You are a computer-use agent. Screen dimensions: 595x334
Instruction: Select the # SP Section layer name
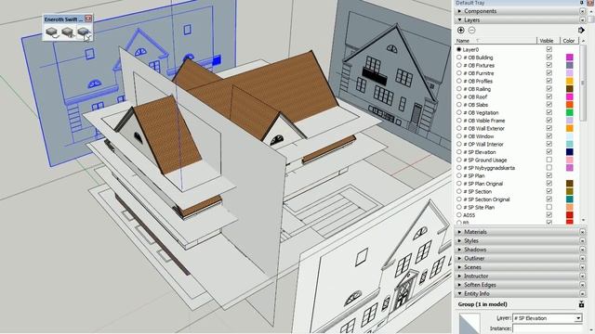tap(477, 192)
